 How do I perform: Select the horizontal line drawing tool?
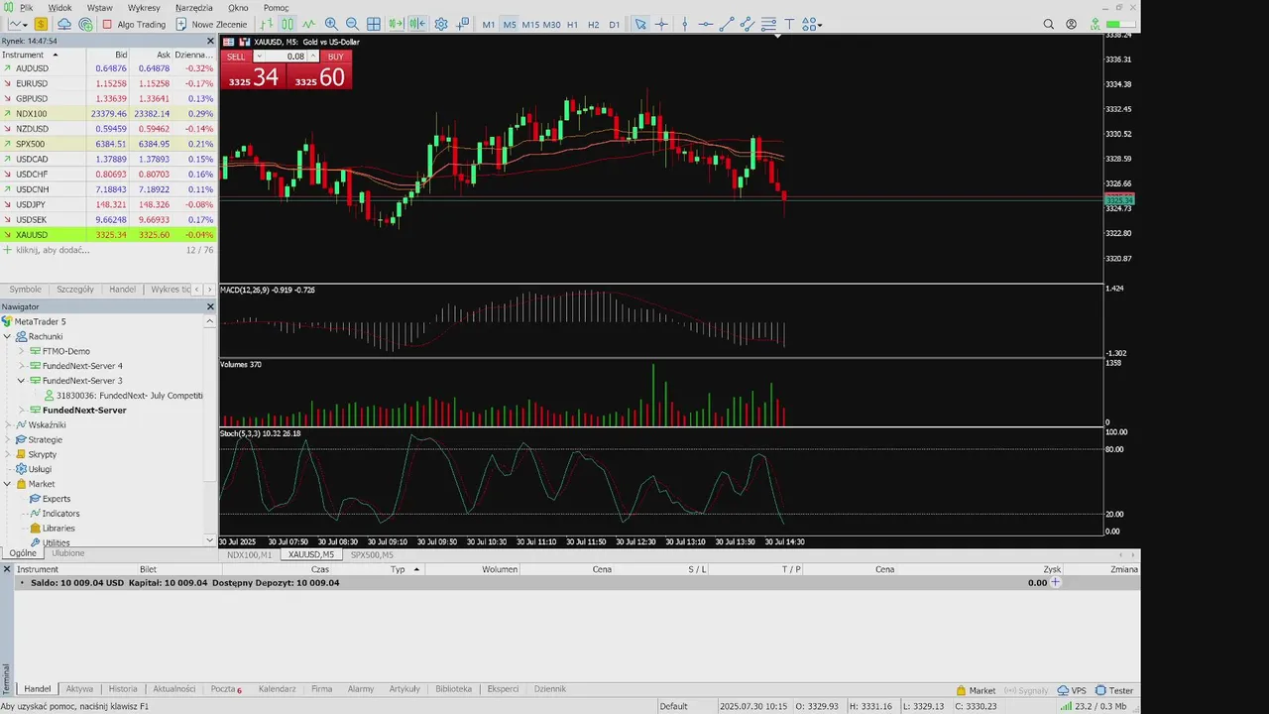pyautogui.click(x=705, y=24)
